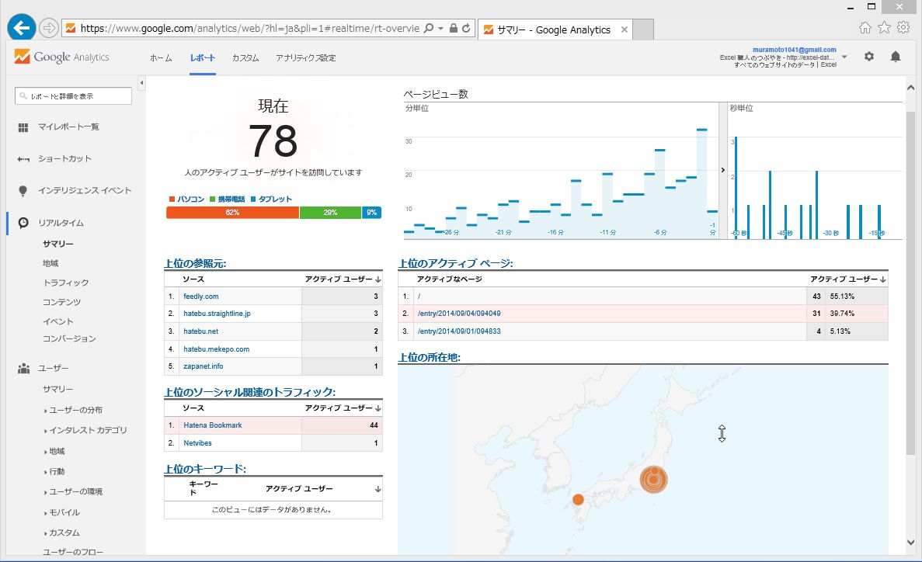
Task: Open the browser favorites star icon
Action: (884, 28)
